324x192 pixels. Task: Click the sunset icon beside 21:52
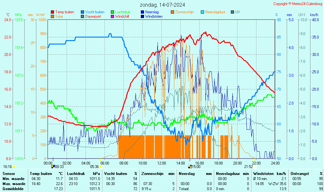[255, 166]
